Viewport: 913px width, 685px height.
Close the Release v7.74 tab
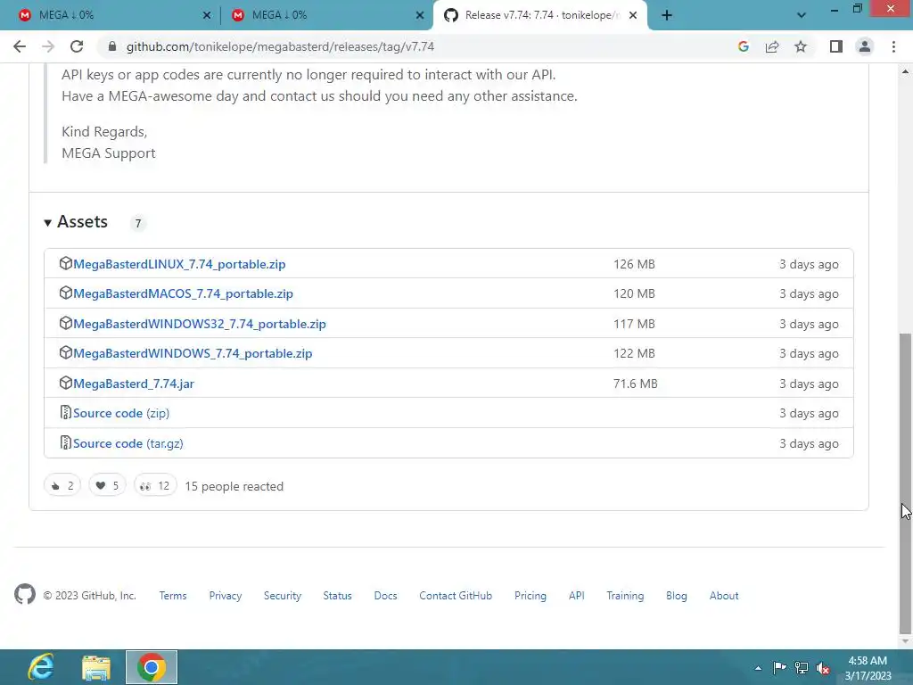[633, 15]
